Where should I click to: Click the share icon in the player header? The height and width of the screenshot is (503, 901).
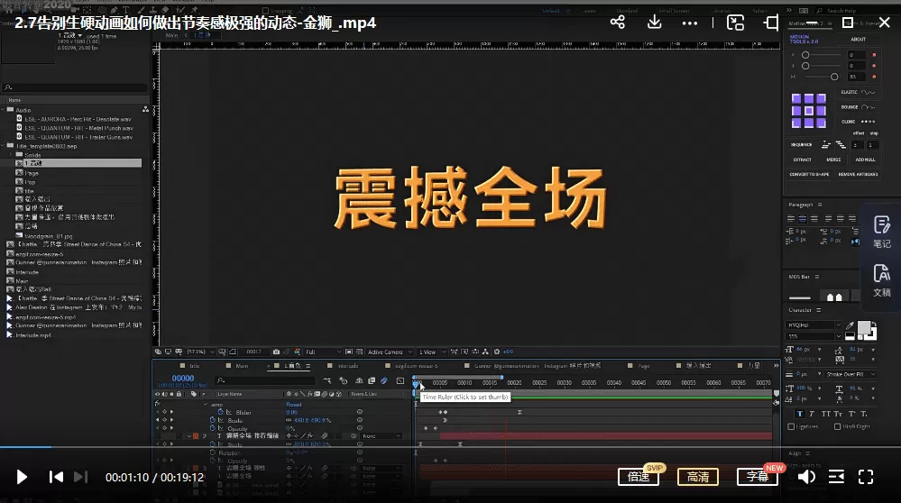pos(618,23)
